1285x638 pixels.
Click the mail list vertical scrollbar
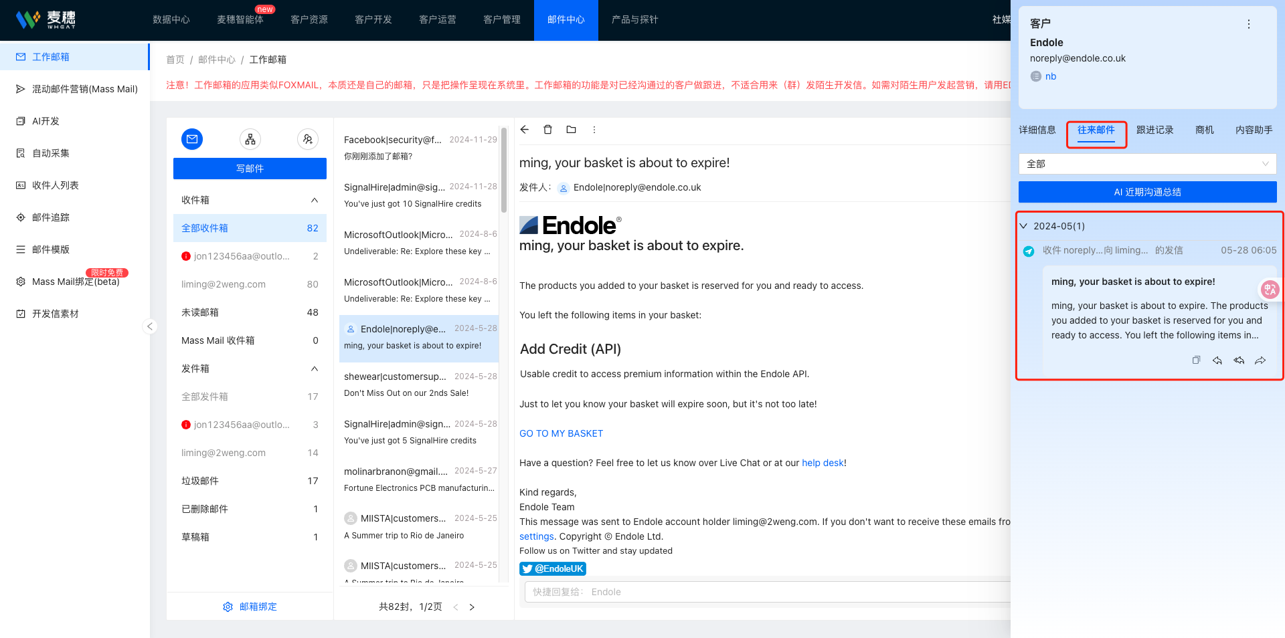click(x=504, y=170)
